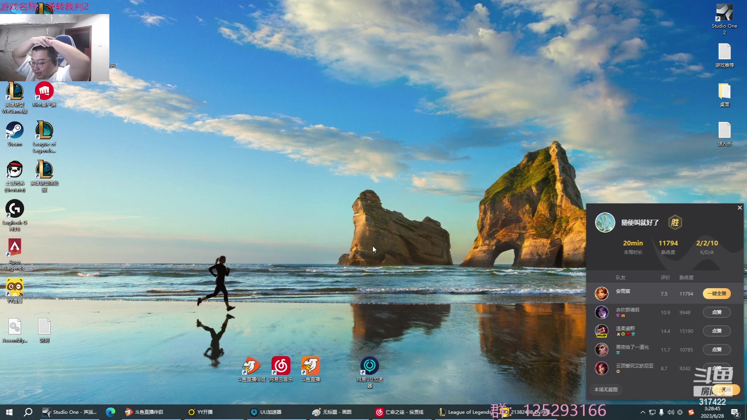747x420 pixels.
Task: Open the Windows notification center
Action: tap(735, 412)
